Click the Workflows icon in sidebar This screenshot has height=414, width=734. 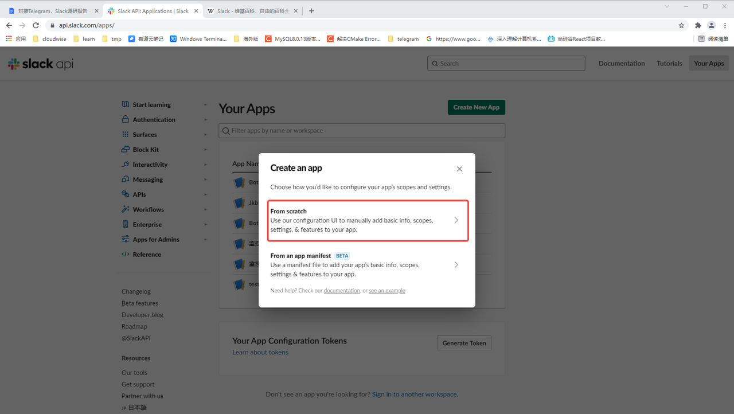coord(126,209)
